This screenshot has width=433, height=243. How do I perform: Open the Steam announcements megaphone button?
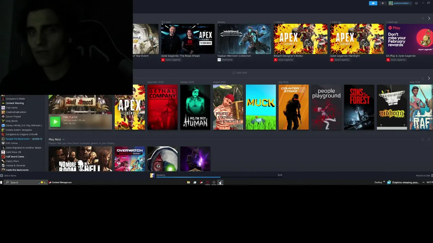[373, 3]
